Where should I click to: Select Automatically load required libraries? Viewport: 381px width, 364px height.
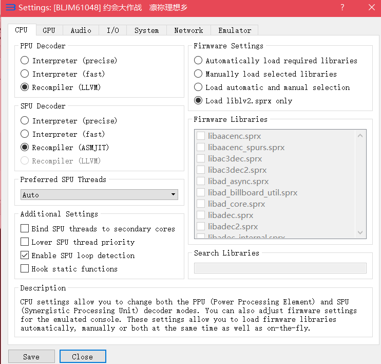coord(198,61)
